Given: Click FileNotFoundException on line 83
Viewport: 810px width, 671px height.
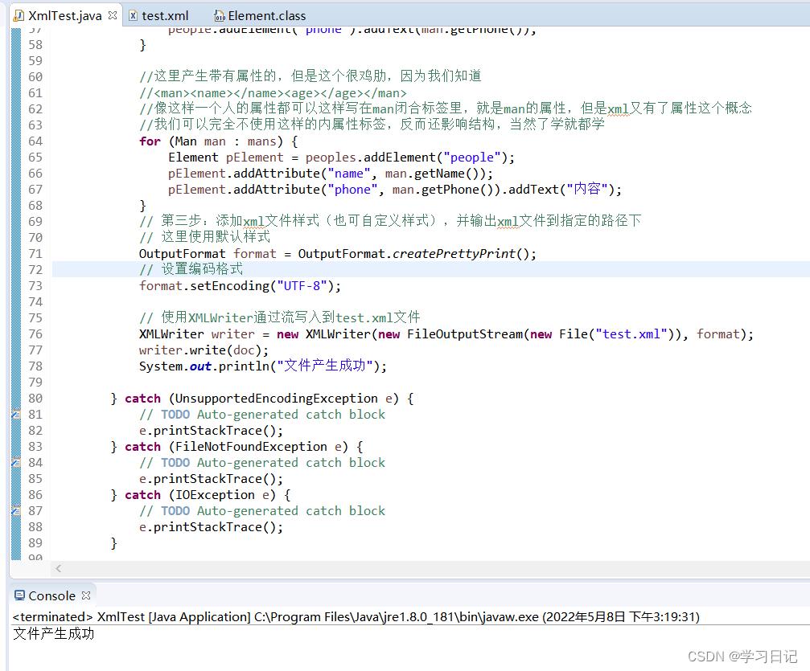Looking at the screenshot, I should (x=251, y=447).
